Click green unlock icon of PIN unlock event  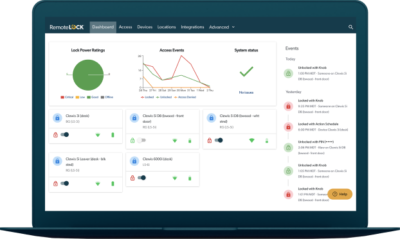pos(288,148)
